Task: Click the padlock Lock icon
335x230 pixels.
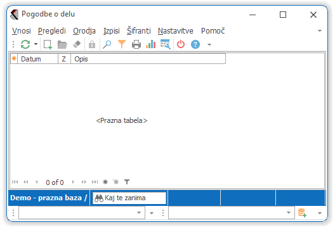Action: coord(92,44)
